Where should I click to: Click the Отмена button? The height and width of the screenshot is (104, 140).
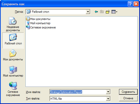tap(128, 98)
